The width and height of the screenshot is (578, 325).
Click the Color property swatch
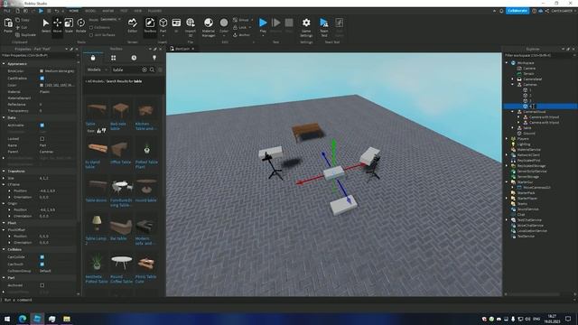42,85
